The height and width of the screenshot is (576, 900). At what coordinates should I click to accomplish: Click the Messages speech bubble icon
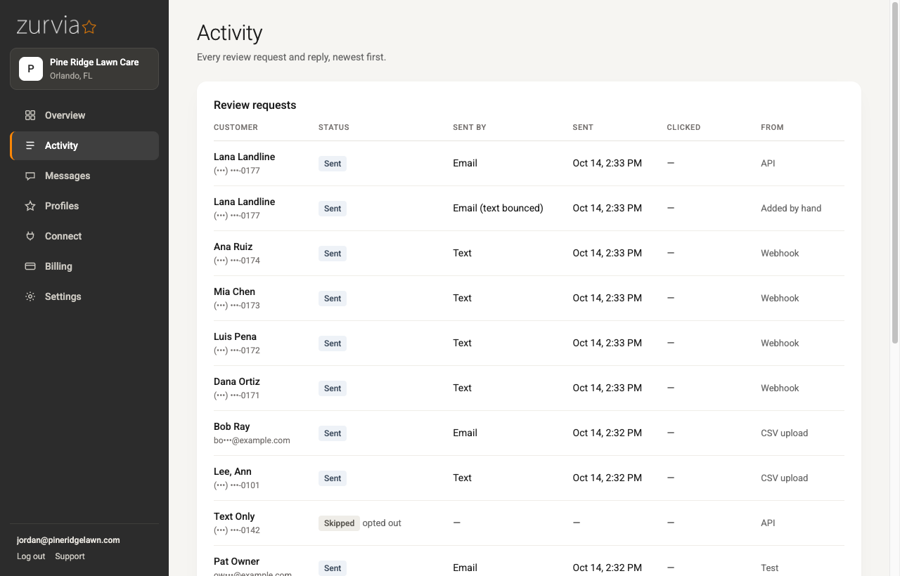[30, 176]
